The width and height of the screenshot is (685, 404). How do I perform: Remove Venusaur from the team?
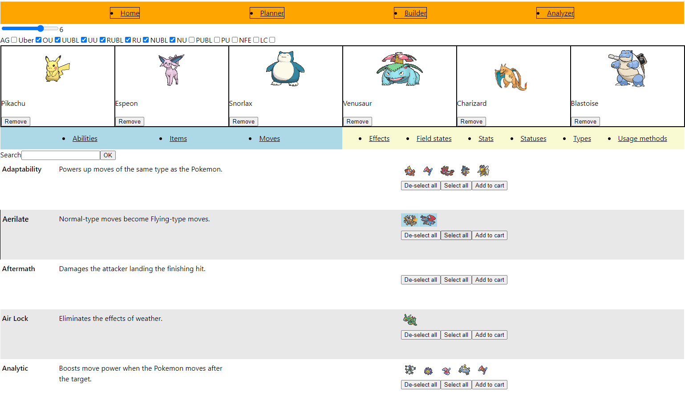[x=357, y=121]
